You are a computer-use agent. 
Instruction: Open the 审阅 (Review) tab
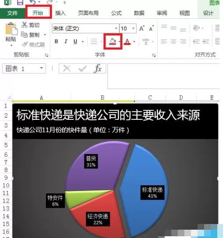[x=162, y=13]
